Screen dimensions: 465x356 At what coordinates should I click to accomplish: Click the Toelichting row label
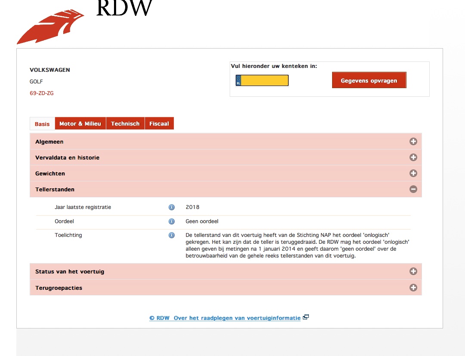(68, 235)
